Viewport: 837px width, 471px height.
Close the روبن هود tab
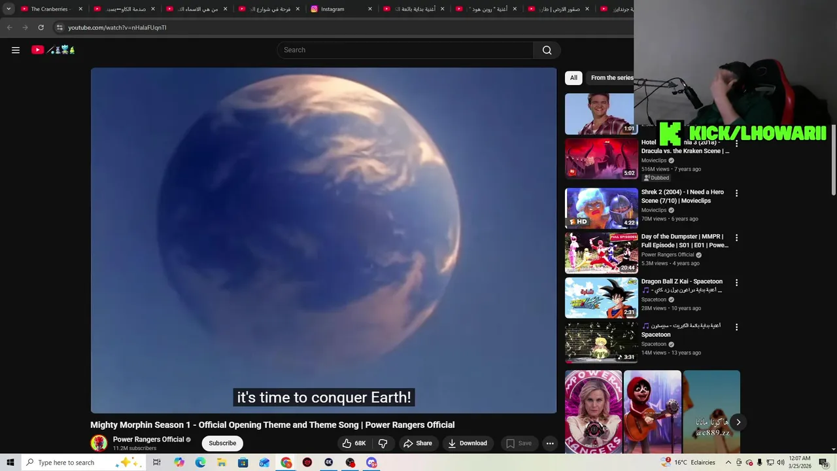515,9
